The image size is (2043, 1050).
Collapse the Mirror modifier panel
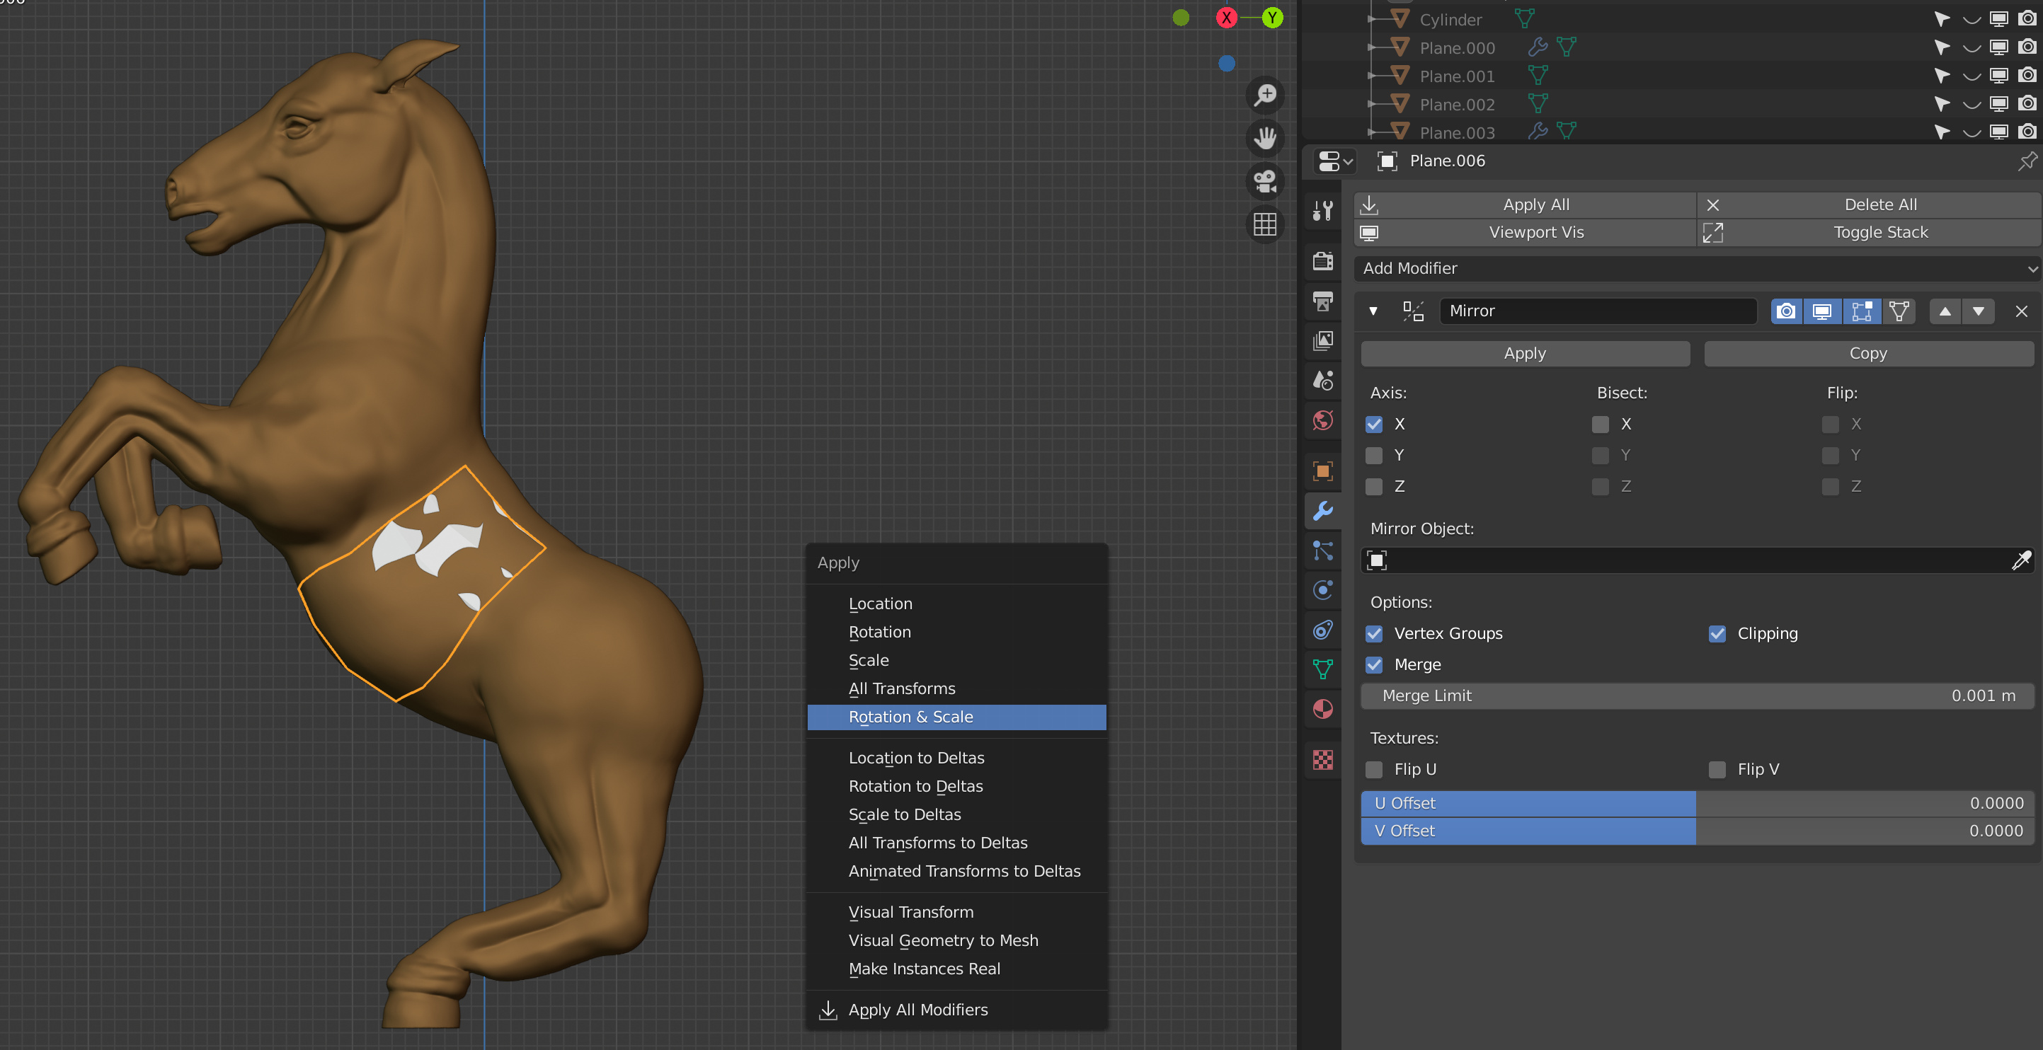(x=1373, y=311)
